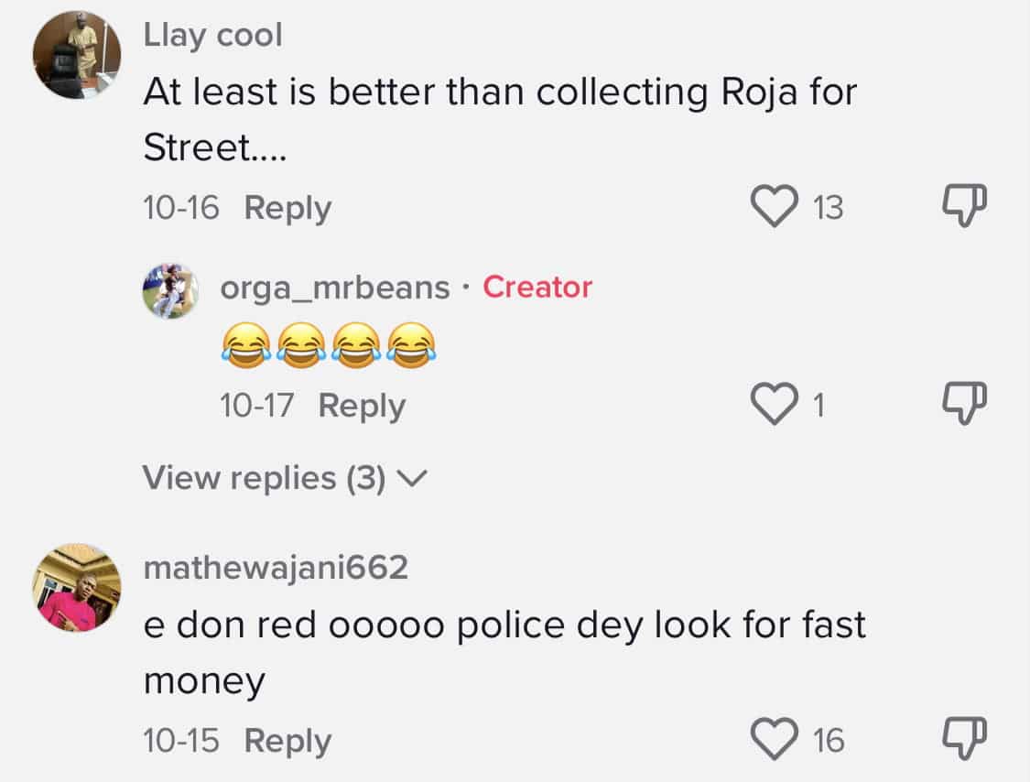Dislike mathewajani662's comment
Screen dimensions: 1030x782
[x=965, y=737]
